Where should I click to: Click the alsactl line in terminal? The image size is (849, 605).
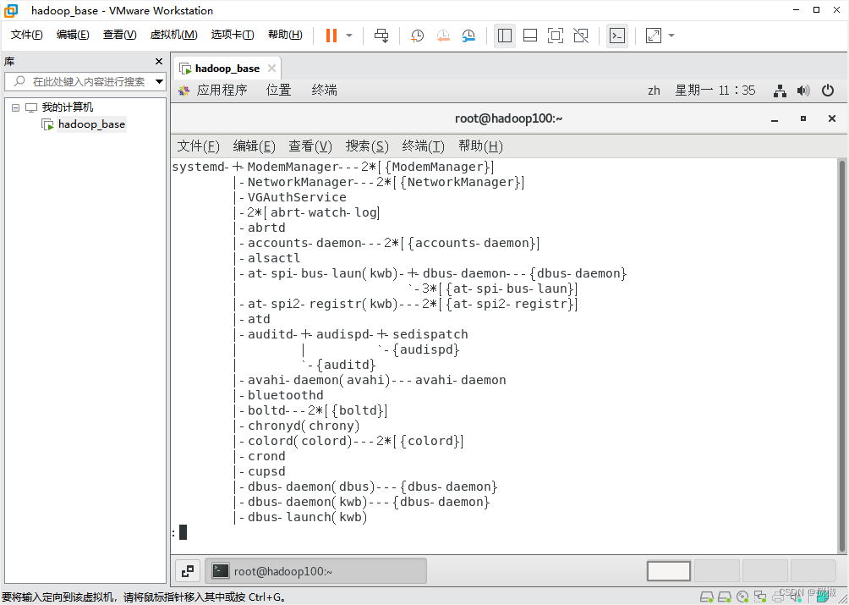click(x=274, y=258)
